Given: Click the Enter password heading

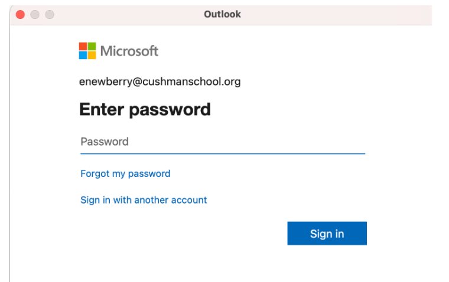Looking at the screenshot, I should 145,109.
